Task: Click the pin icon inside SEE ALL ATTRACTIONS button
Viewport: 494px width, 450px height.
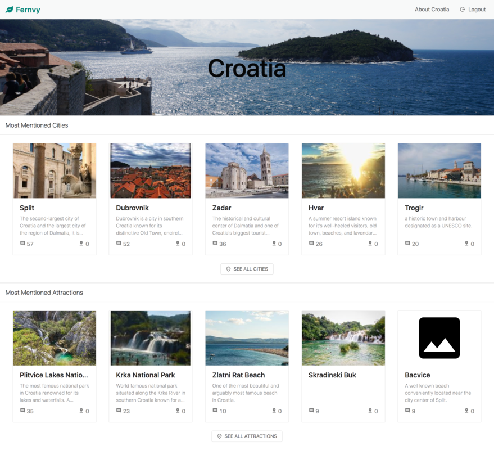Action: coord(219,436)
